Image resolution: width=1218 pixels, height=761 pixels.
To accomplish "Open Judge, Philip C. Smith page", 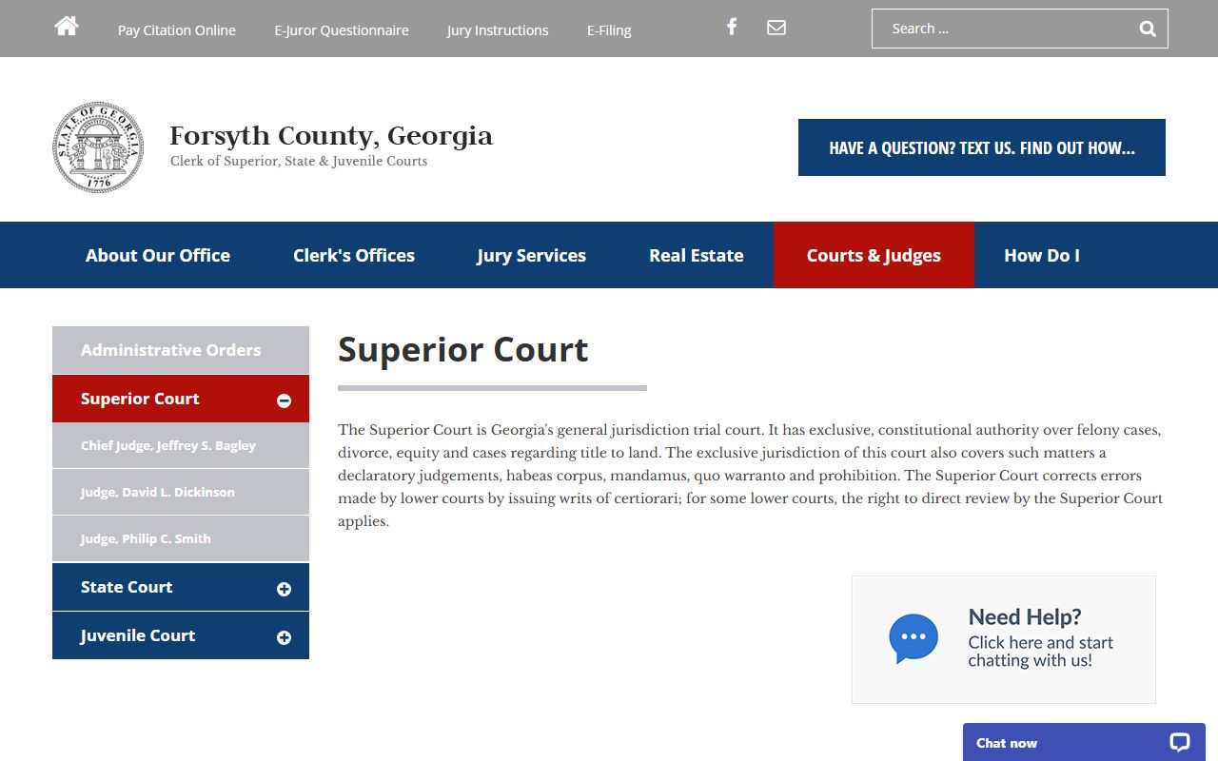I will 181,538.
